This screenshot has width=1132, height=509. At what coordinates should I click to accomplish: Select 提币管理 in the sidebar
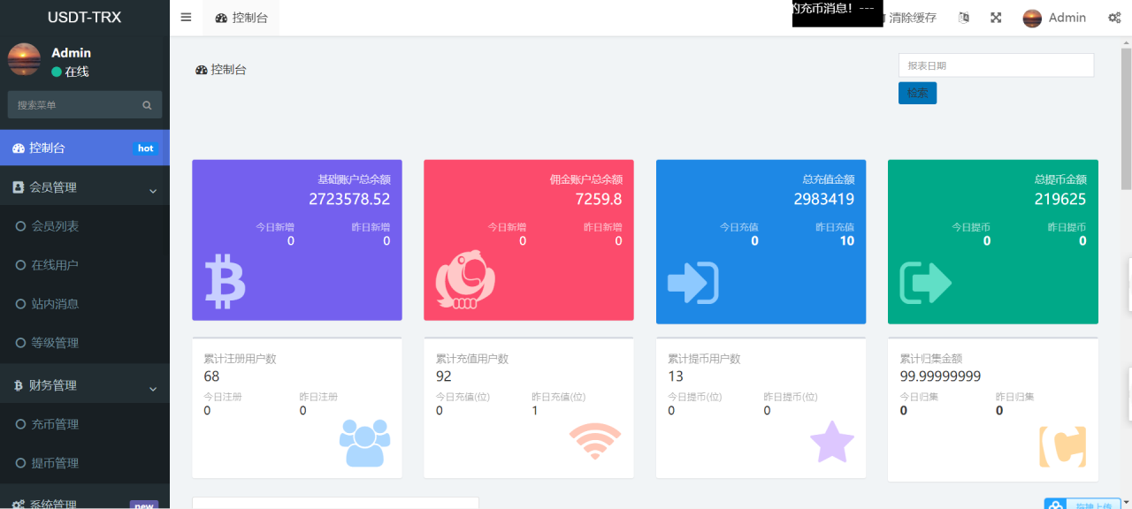pos(60,462)
